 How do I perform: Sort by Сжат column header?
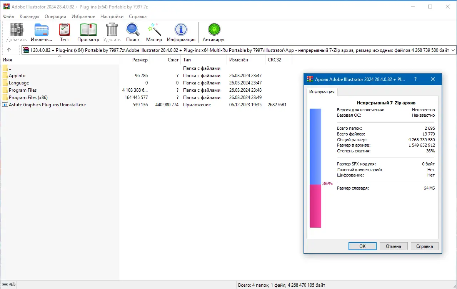point(165,59)
